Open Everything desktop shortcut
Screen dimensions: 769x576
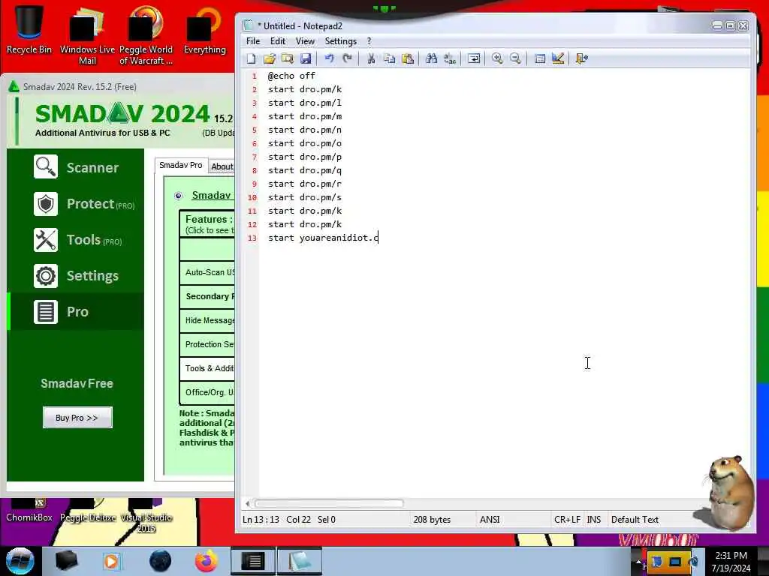(204, 29)
